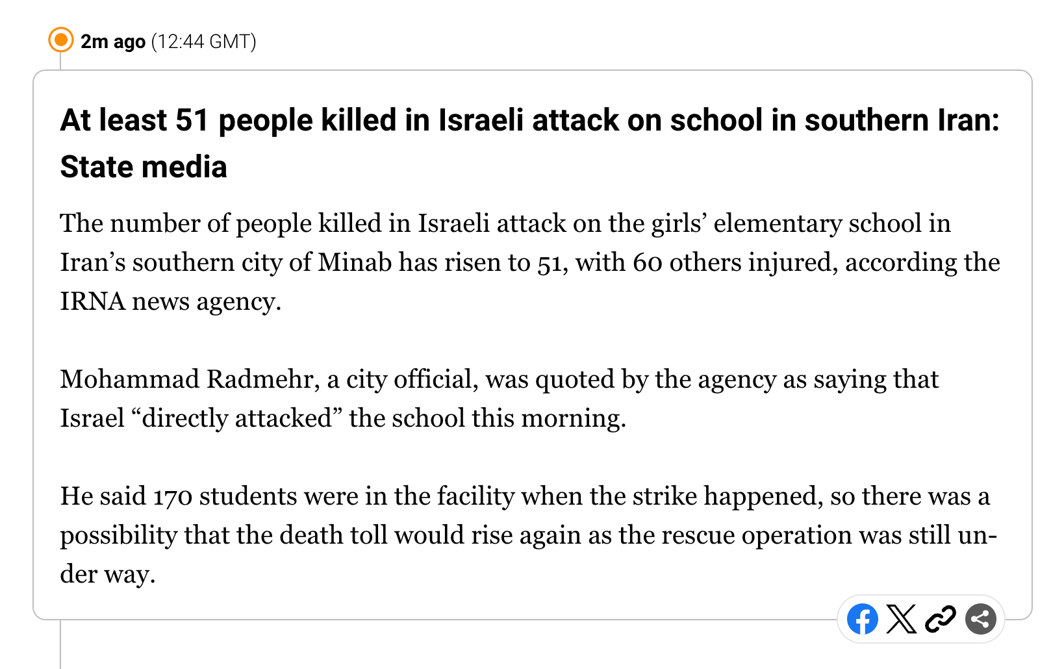1064x669 pixels.
Task: Click the quoted phrase 'directly attacked'
Action: pyautogui.click(x=236, y=418)
